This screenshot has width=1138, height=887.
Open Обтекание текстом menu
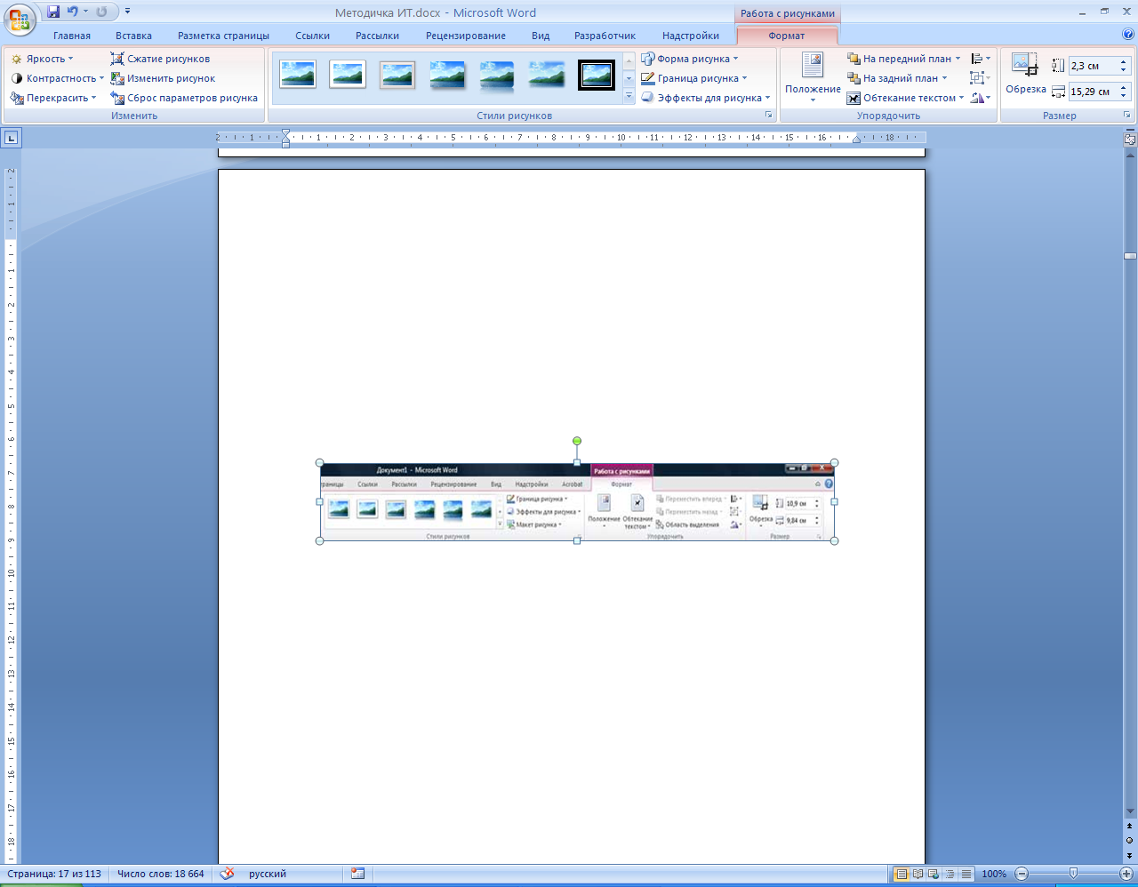[906, 98]
